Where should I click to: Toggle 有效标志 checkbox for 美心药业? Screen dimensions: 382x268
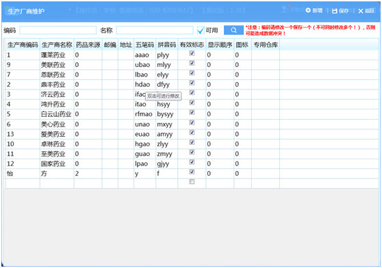[x=192, y=122]
